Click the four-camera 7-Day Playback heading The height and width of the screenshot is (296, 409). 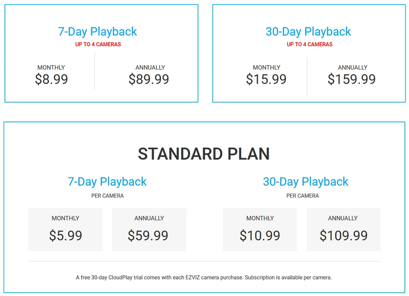click(97, 31)
